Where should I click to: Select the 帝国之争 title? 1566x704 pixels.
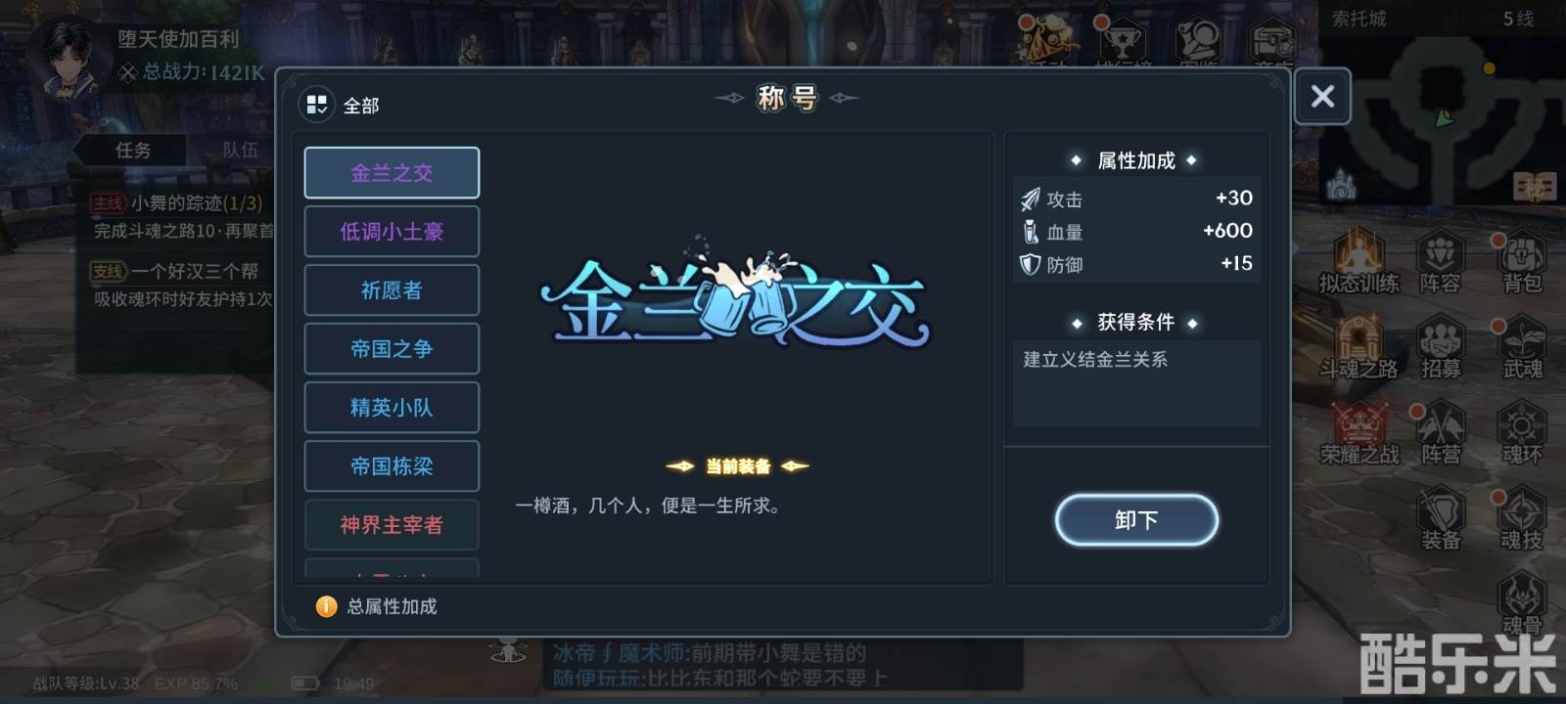391,349
